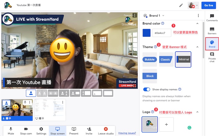
Task: Click the Present button
Action: click(74, 131)
